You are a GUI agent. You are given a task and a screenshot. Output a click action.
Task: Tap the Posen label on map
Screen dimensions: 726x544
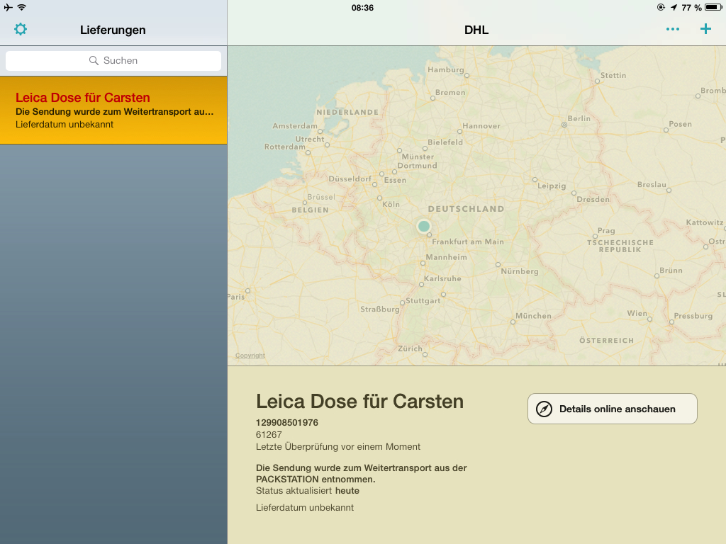point(680,124)
